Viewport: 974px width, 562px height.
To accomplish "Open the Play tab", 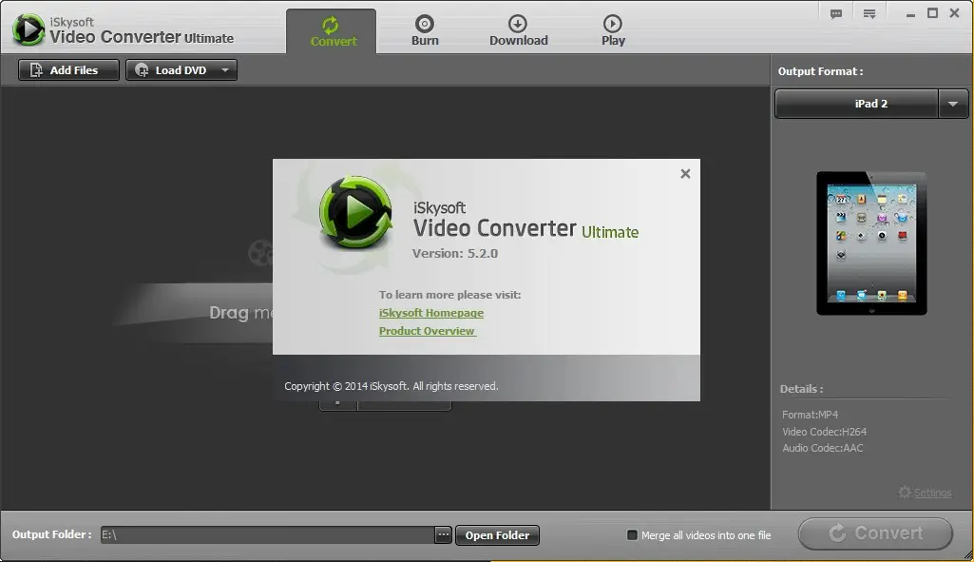I will [613, 31].
